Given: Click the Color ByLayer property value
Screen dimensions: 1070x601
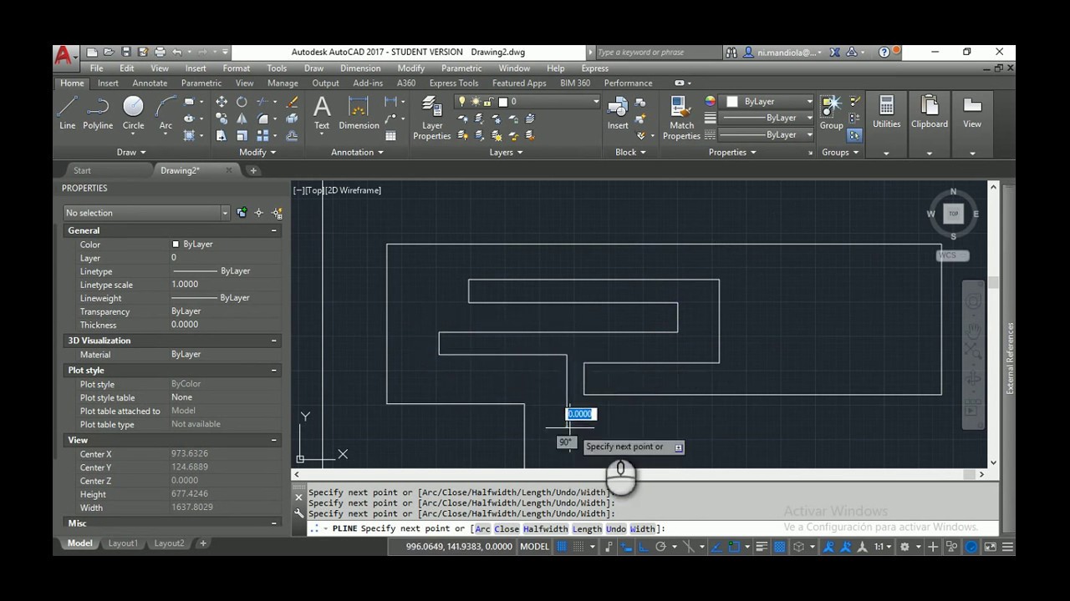Looking at the screenshot, I should point(197,244).
